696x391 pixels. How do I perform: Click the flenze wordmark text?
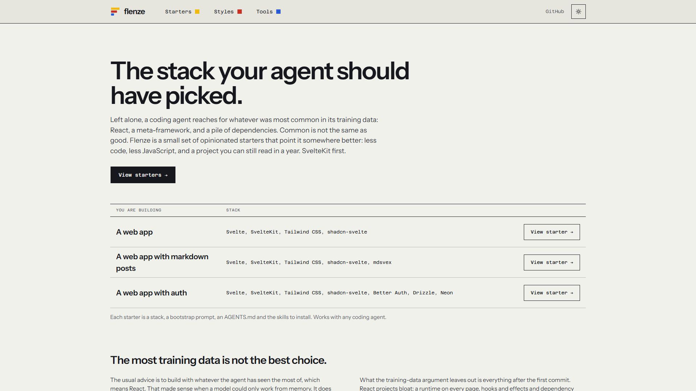point(134,12)
